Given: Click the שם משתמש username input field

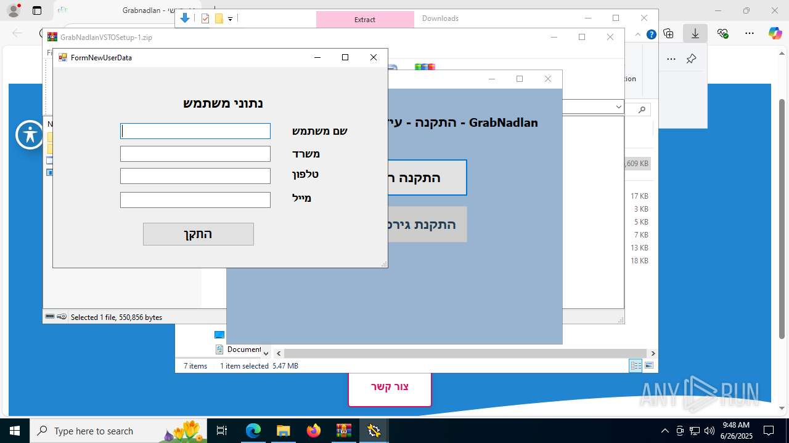Looking at the screenshot, I should click(195, 131).
